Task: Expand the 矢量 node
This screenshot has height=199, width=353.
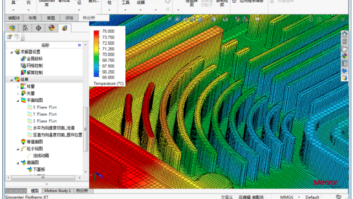Action: [x=18, y=93]
